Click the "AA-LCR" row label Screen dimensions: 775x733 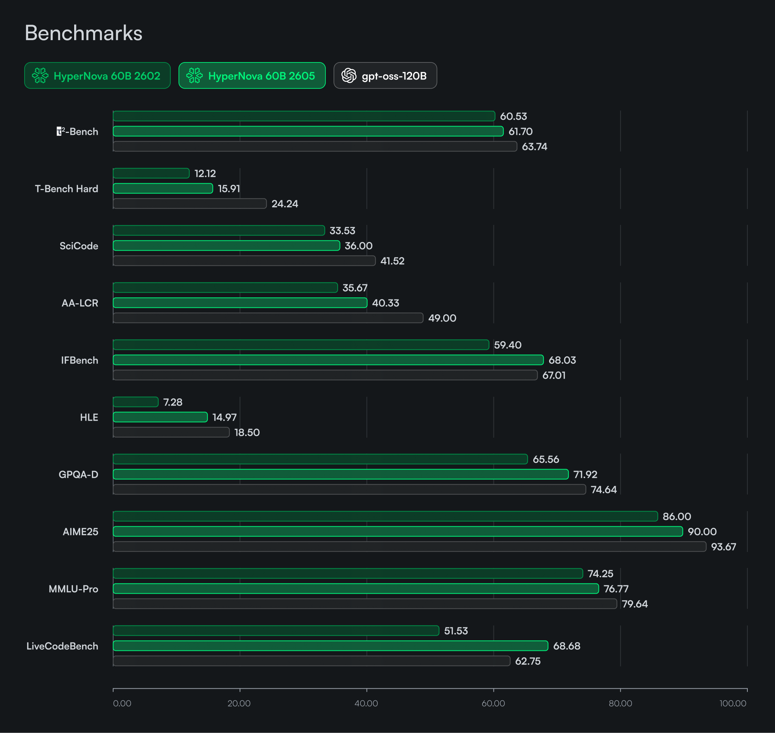[x=80, y=303]
